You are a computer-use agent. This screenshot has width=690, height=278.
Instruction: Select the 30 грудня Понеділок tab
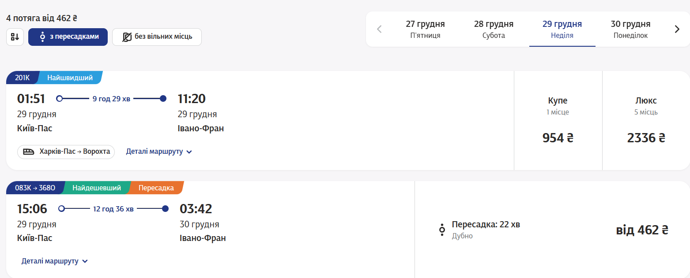630,29
